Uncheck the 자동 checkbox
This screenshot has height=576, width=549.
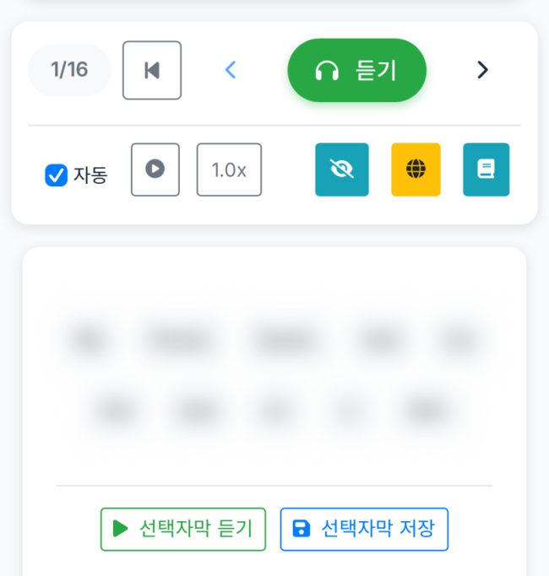(56, 175)
